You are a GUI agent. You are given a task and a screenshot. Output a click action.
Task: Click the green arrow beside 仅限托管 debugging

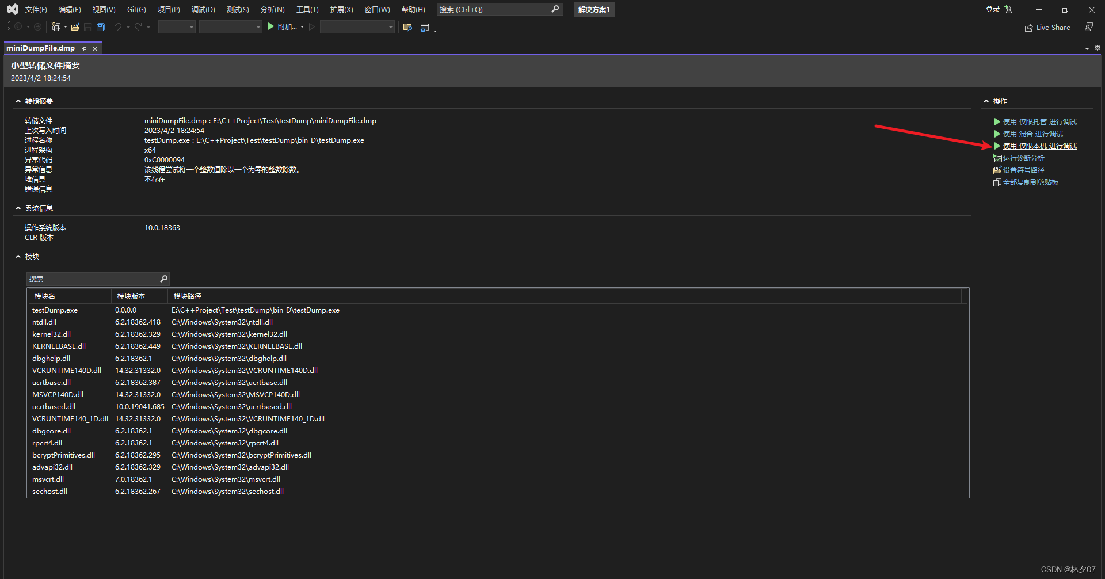point(997,122)
